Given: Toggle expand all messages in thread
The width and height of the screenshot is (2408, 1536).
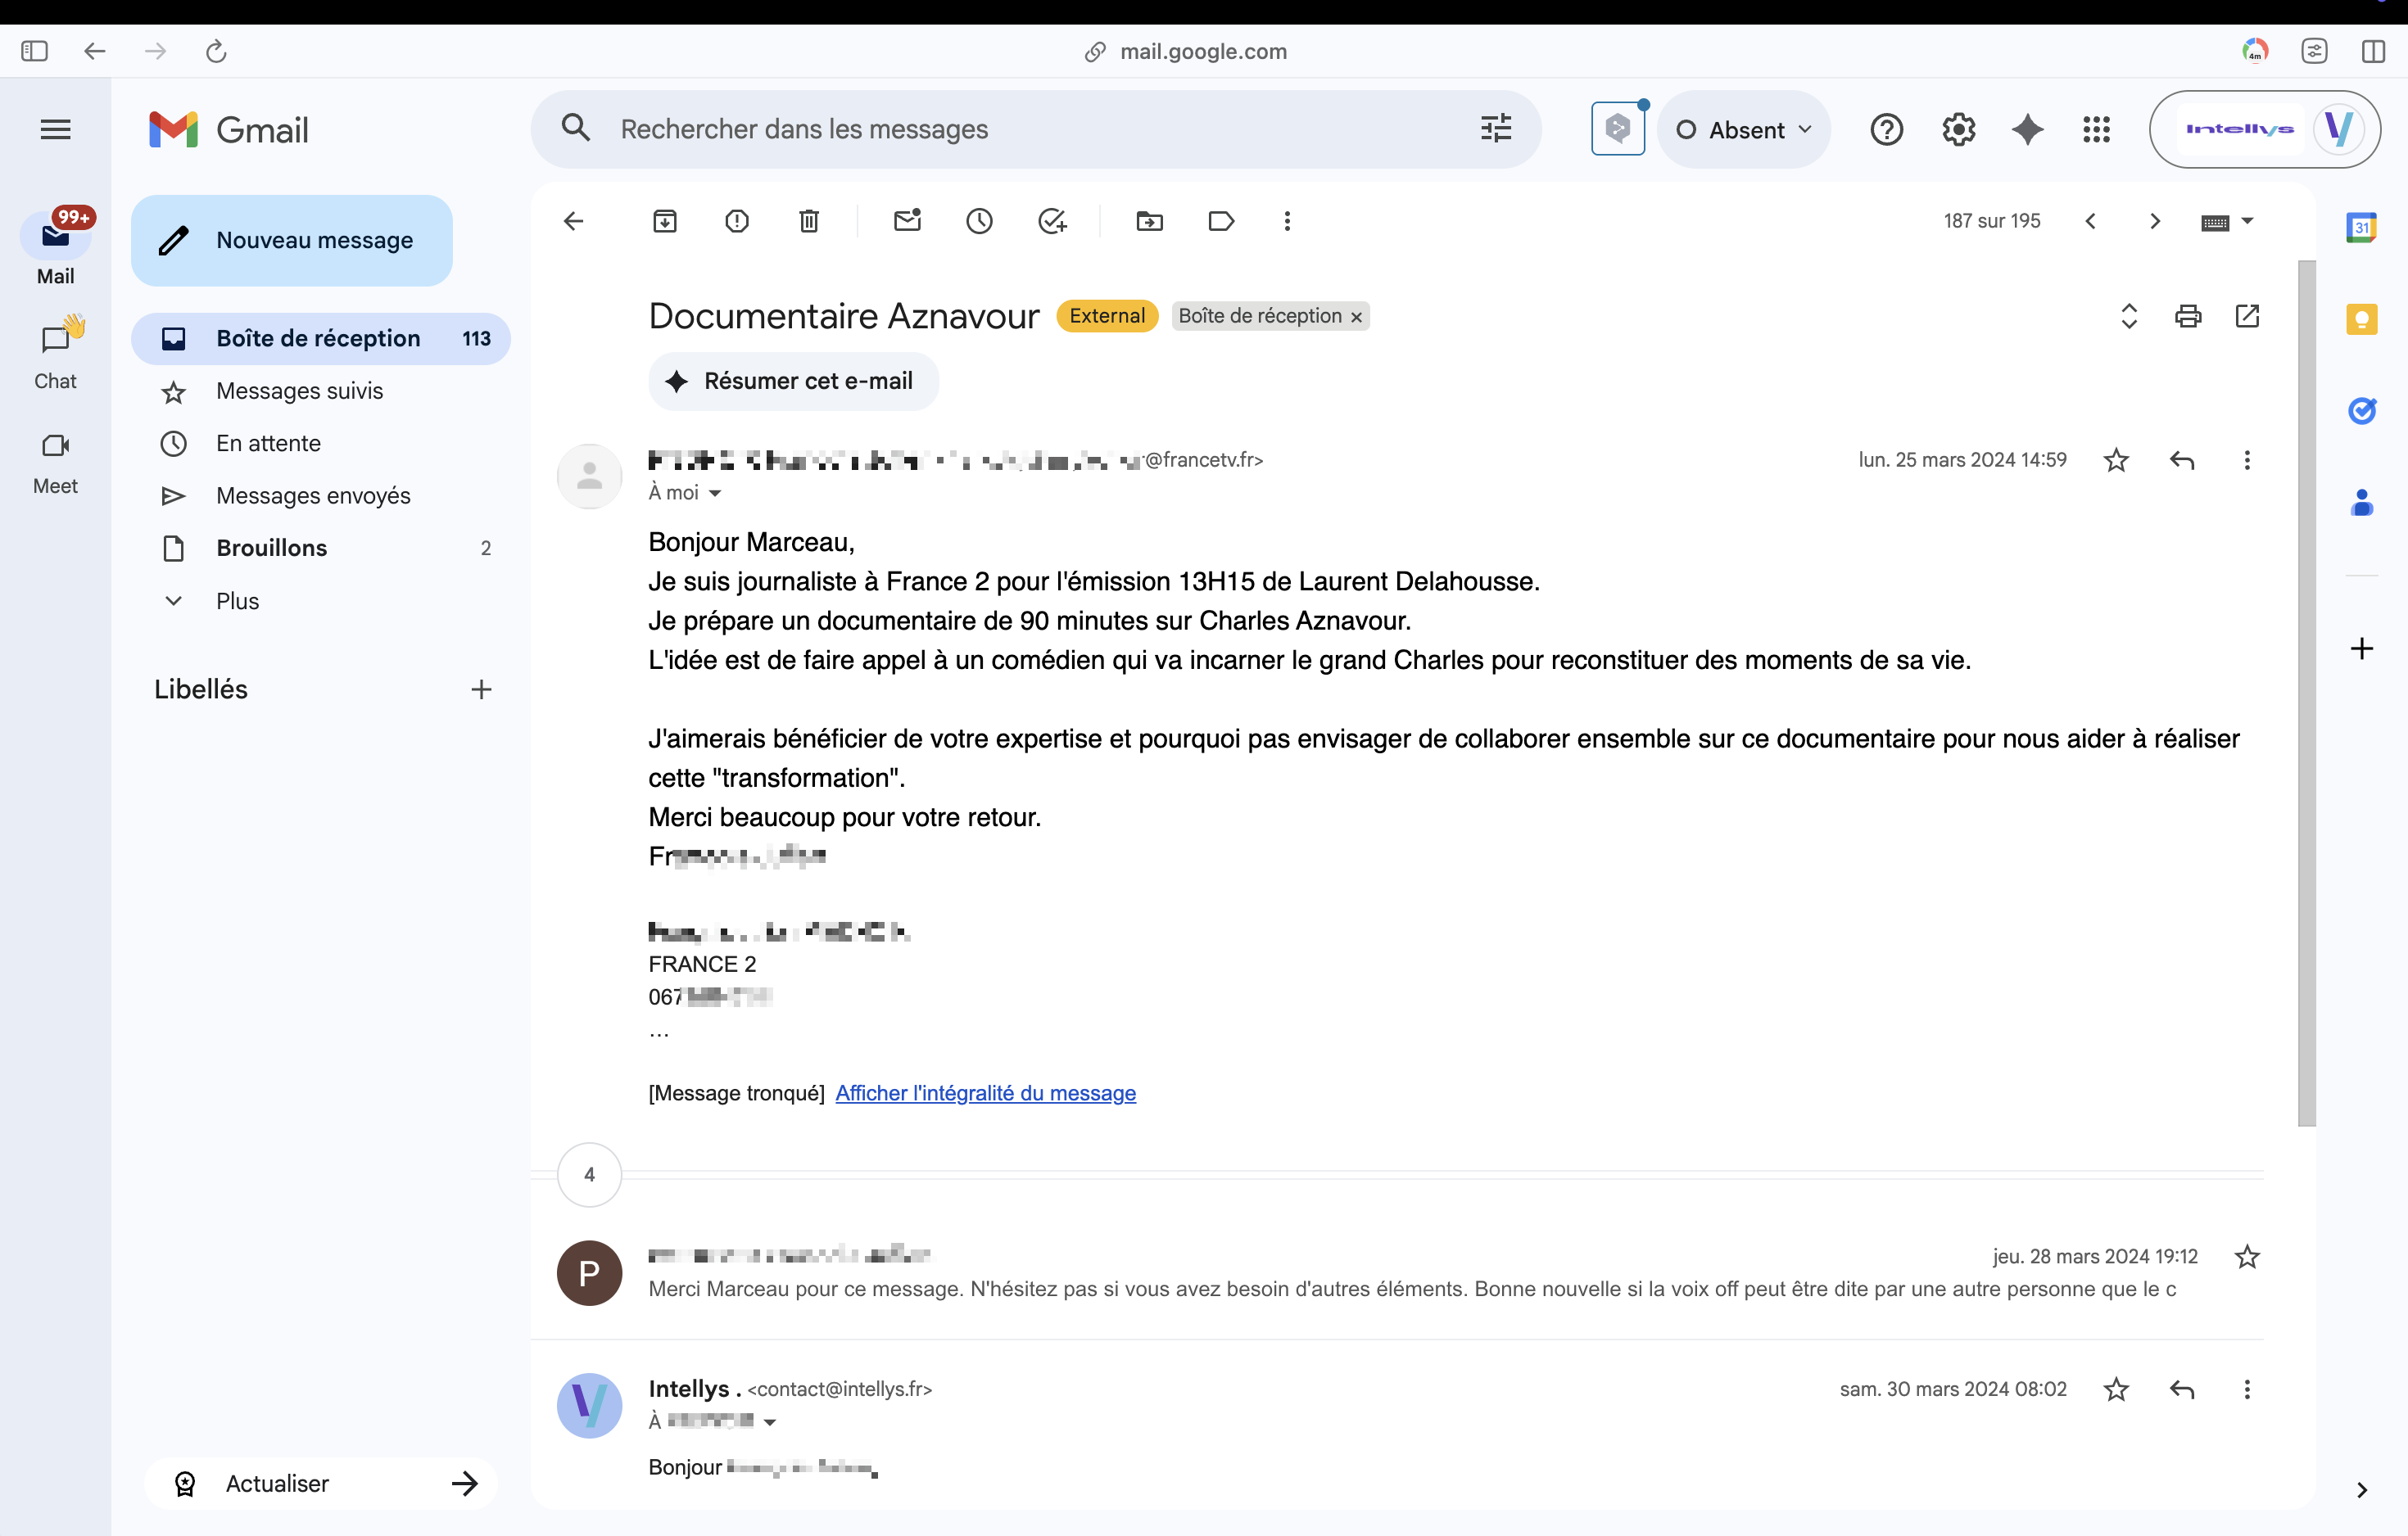Looking at the screenshot, I should pyautogui.click(x=2129, y=316).
